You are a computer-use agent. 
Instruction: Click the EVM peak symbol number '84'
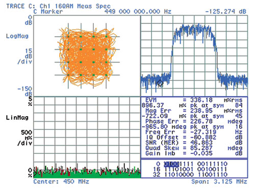pyautogui.click(x=239, y=105)
